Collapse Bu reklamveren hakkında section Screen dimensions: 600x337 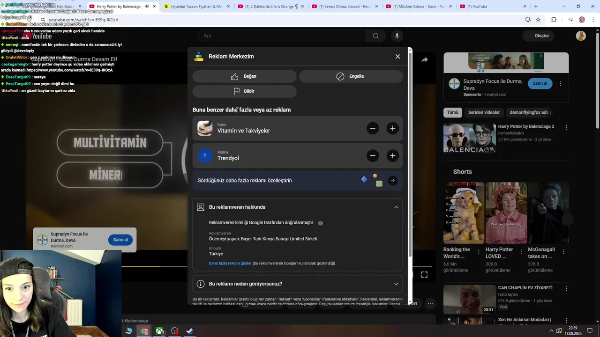tap(396, 207)
